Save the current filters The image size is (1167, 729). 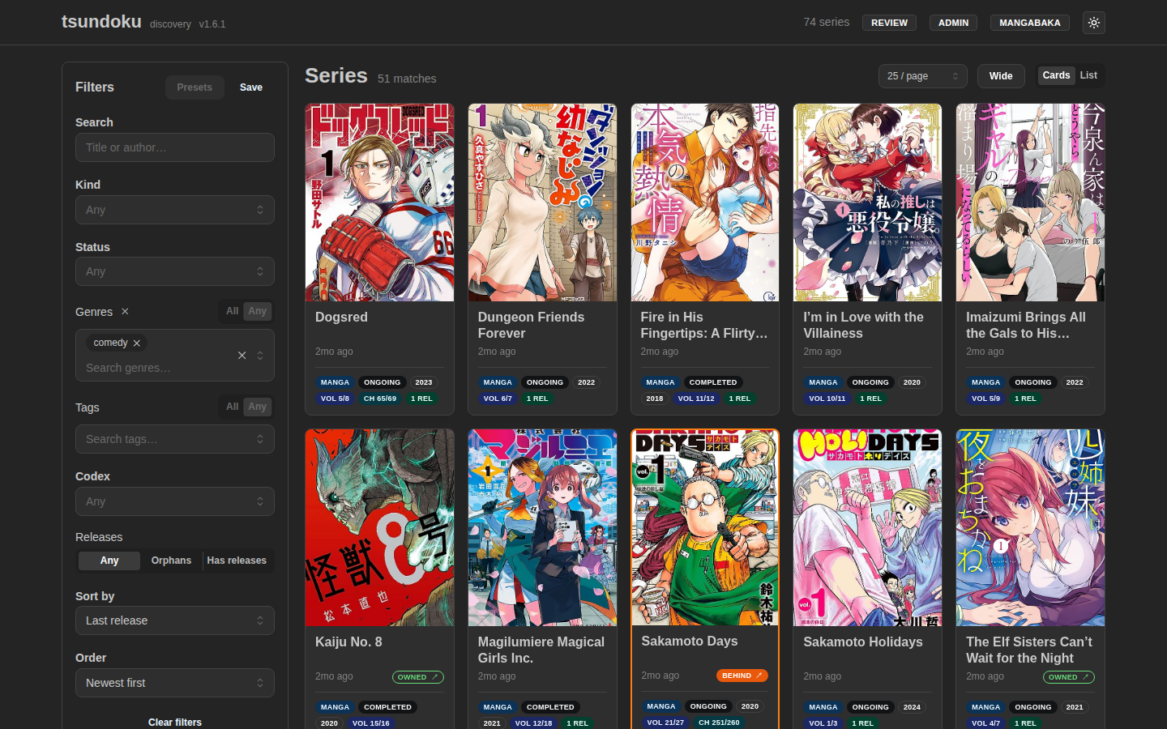click(x=251, y=87)
